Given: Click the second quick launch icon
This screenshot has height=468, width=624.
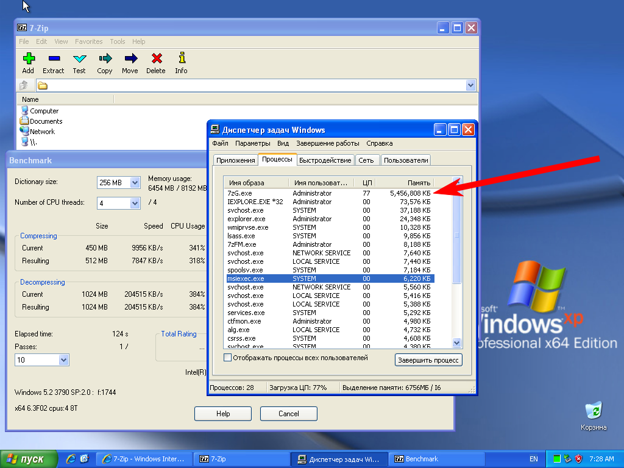Looking at the screenshot, I should click(84, 459).
